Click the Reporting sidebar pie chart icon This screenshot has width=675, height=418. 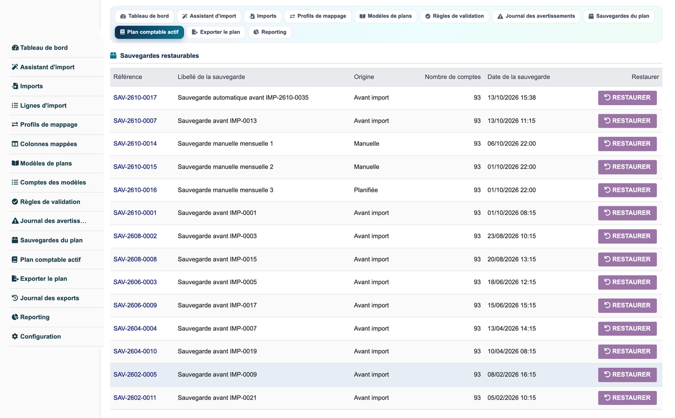[15, 317]
